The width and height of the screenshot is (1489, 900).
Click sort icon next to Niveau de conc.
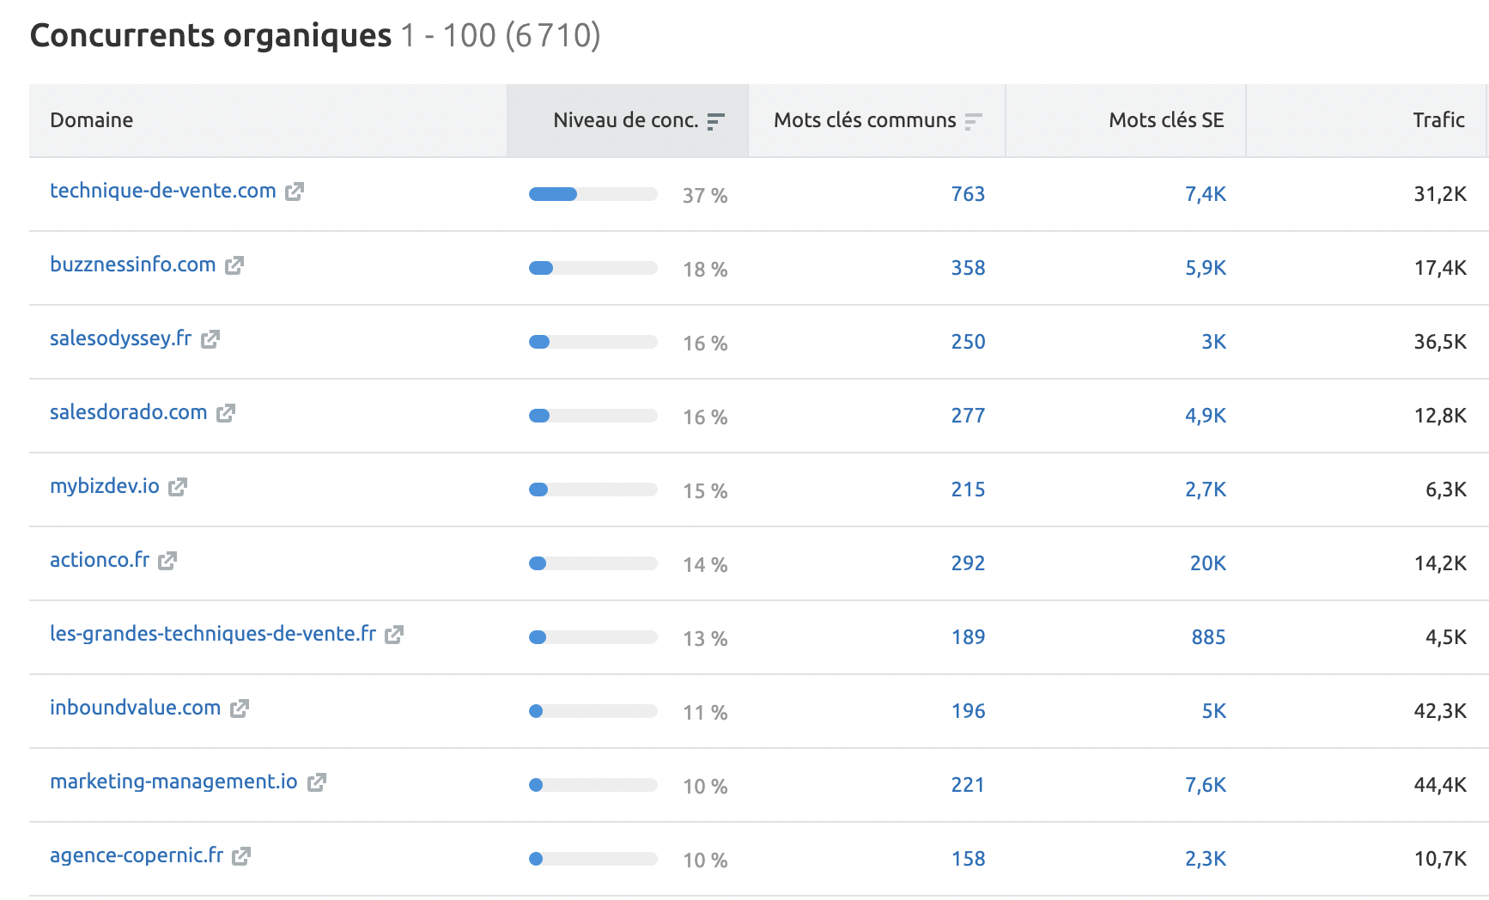pyautogui.click(x=715, y=122)
